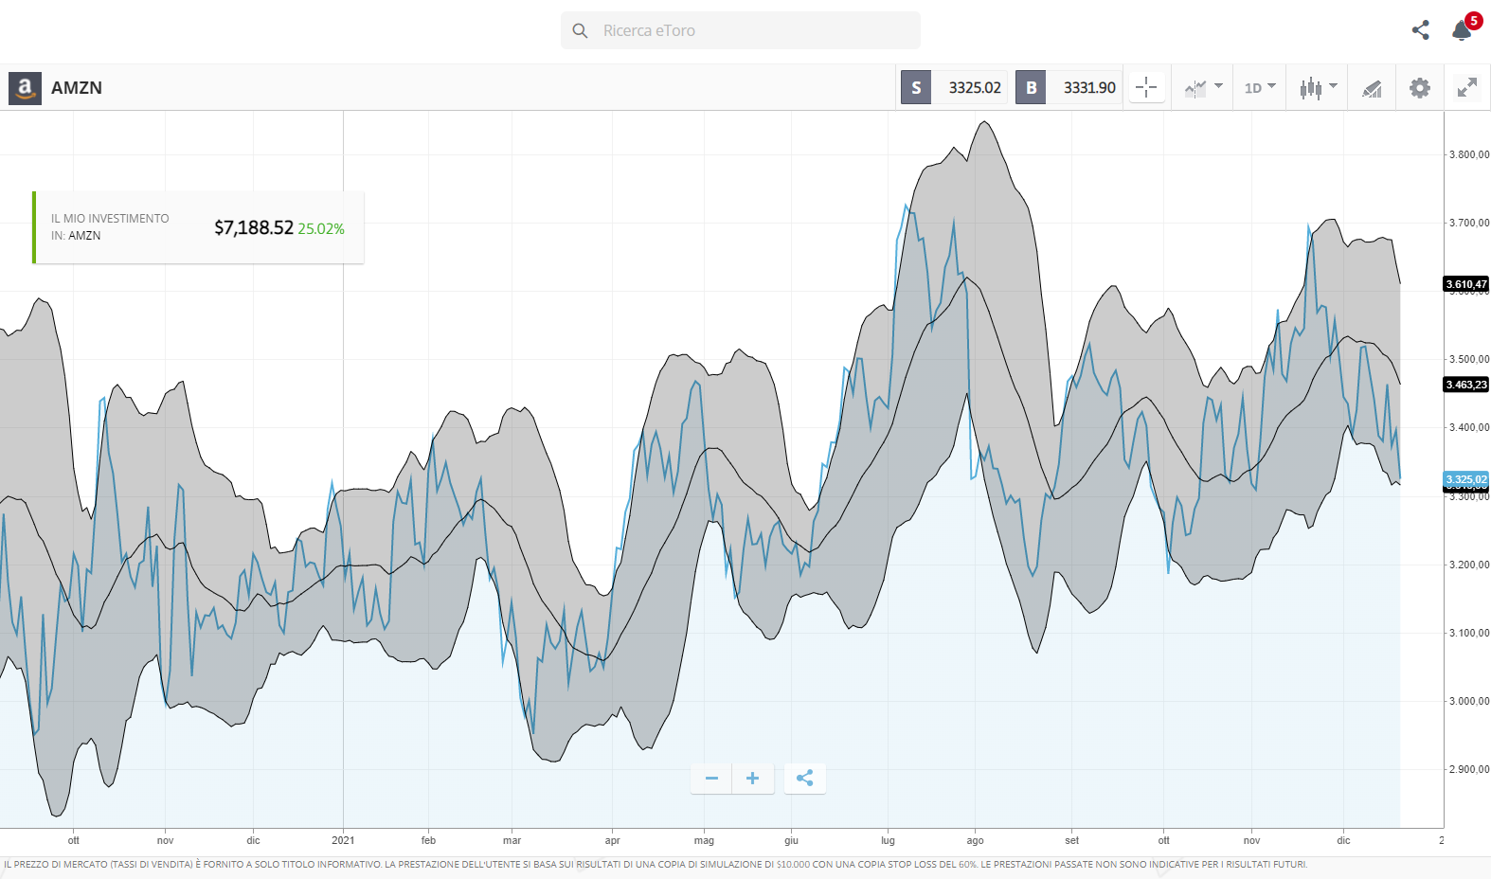The height and width of the screenshot is (879, 1491).
Task: Click the investment value $7,188.52
Action: [x=254, y=228]
